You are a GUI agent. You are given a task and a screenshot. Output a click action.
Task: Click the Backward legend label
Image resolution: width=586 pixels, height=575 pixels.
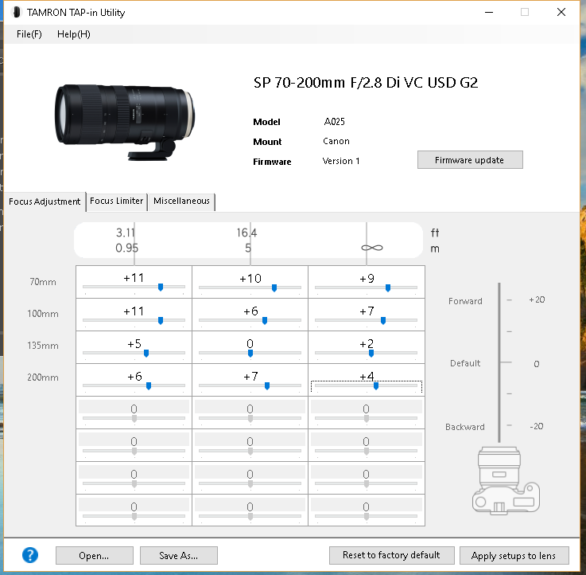point(465,427)
